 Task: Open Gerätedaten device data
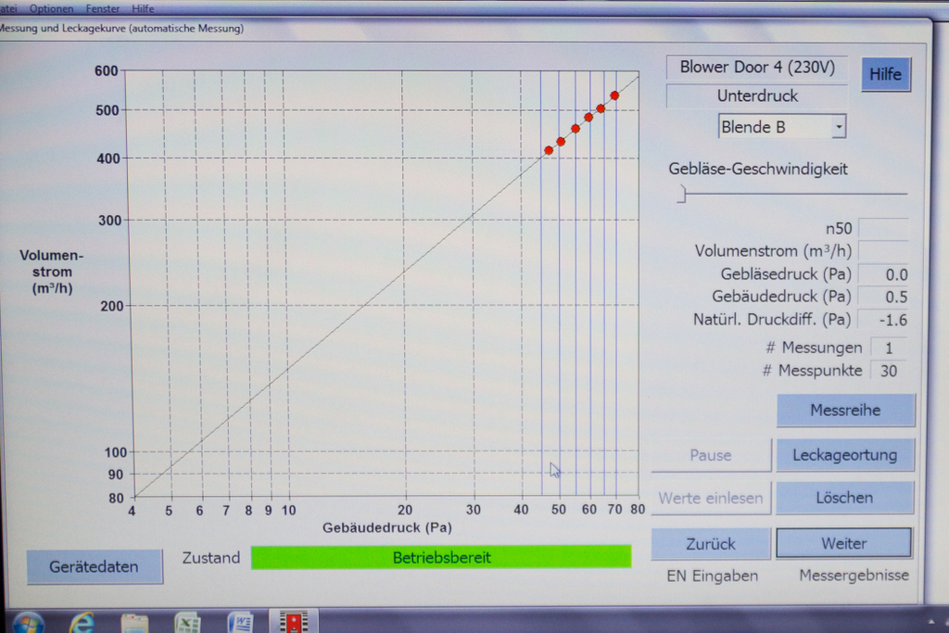pyautogui.click(x=95, y=566)
